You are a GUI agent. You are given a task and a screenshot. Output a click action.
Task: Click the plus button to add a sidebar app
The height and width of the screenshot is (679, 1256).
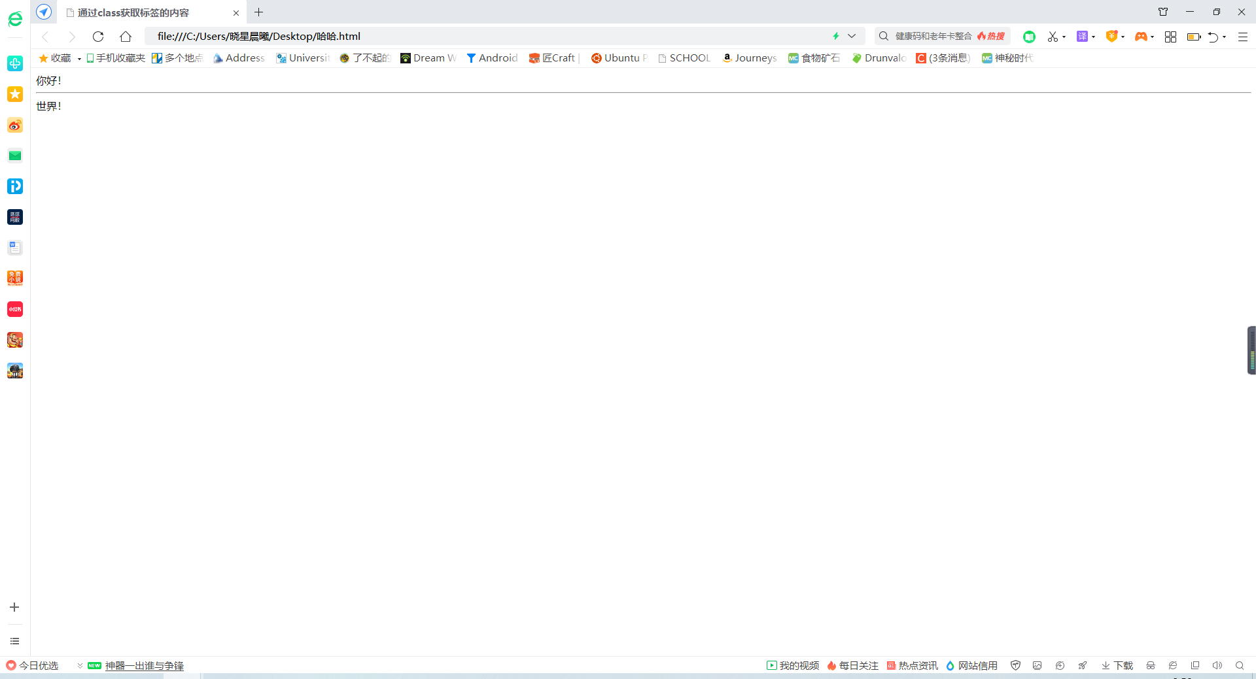pos(14,607)
